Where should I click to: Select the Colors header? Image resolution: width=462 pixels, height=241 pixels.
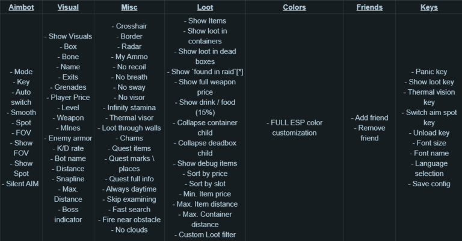pos(294,7)
